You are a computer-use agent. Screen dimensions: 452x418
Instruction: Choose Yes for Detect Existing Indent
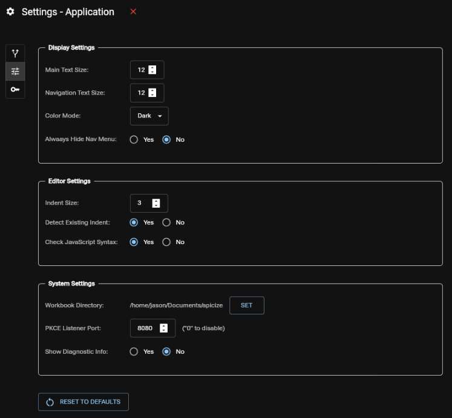(134, 222)
